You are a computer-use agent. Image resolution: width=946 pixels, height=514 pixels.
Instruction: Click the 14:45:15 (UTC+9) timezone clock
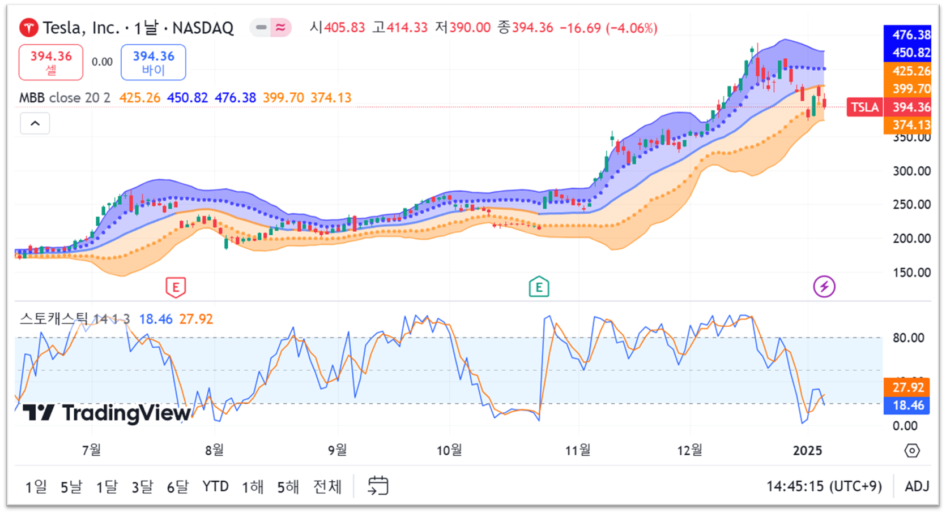[824, 486]
